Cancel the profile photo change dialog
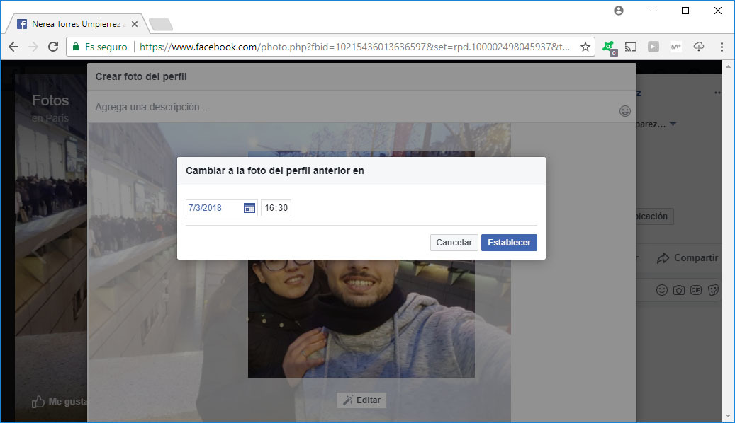This screenshot has height=423, width=735. tap(454, 242)
